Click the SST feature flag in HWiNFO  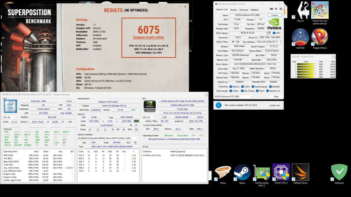[x=64, y=143]
